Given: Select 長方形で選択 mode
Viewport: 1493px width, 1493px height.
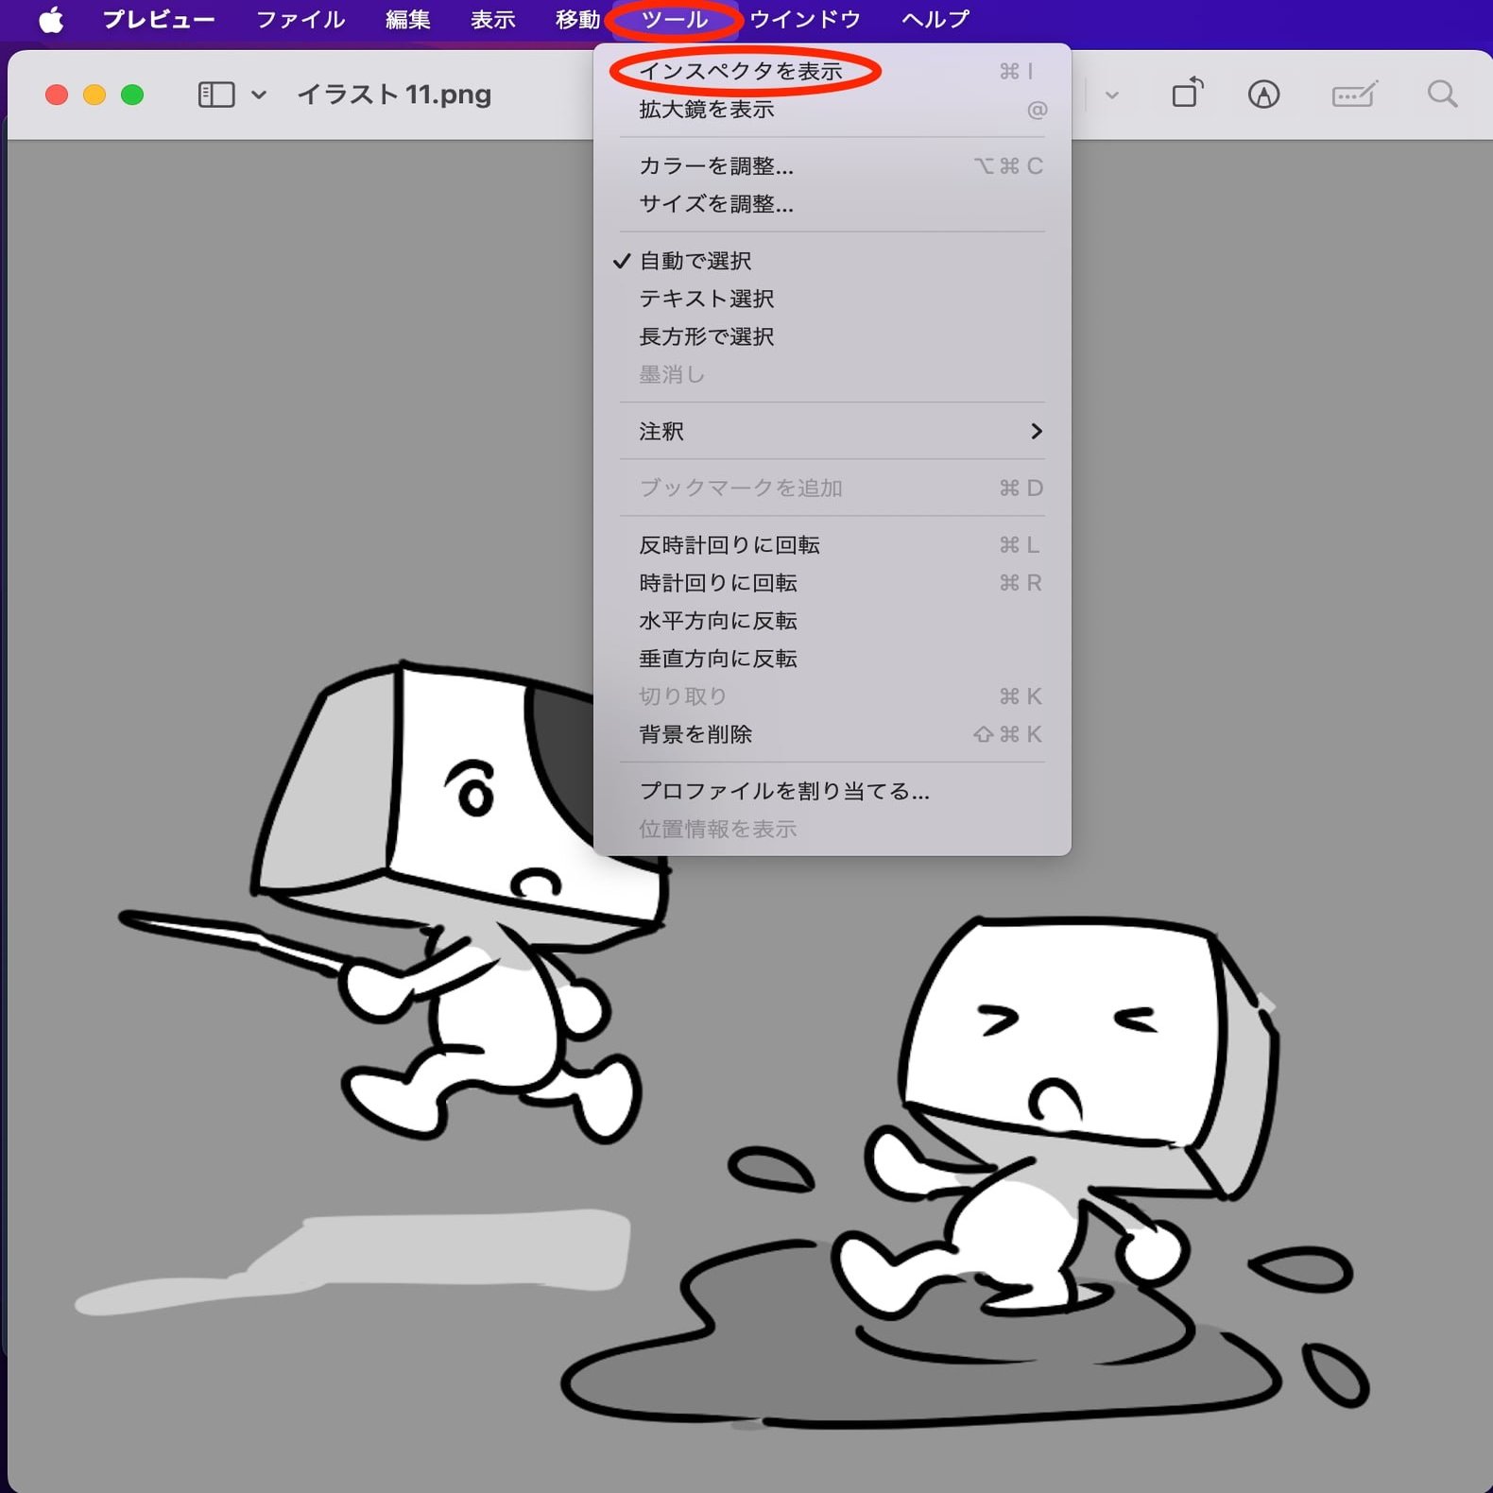Looking at the screenshot, I should [832, 336].
